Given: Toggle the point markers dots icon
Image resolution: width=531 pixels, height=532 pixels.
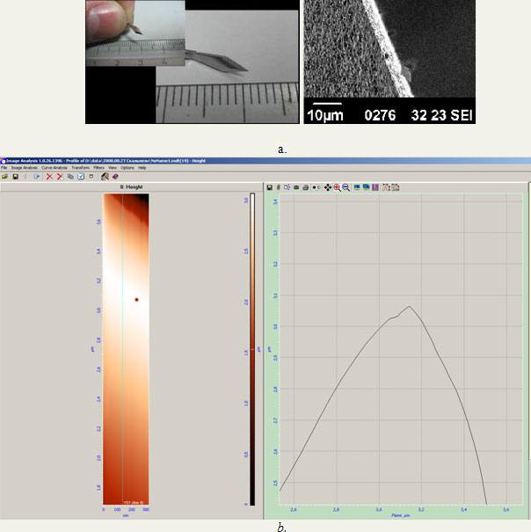Looking at the screenshot, I should tap(316, 187).
